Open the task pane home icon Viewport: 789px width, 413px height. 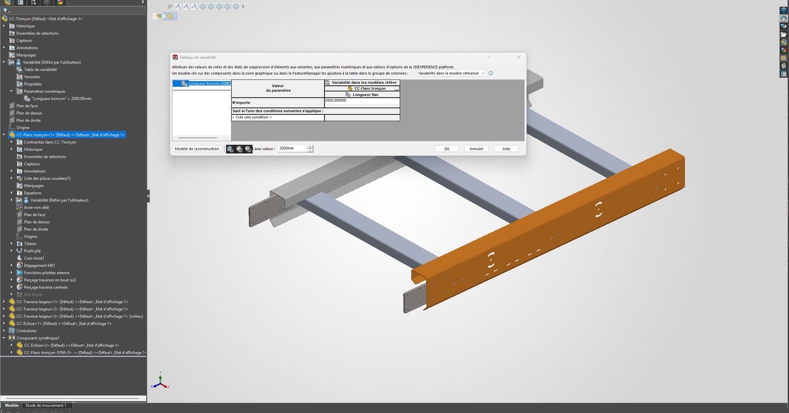coord(784,19)
